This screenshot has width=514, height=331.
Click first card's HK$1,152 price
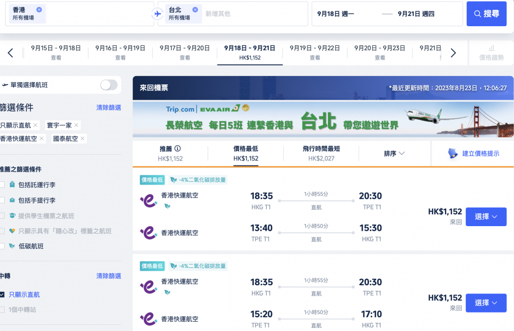[x=445, y=212]
